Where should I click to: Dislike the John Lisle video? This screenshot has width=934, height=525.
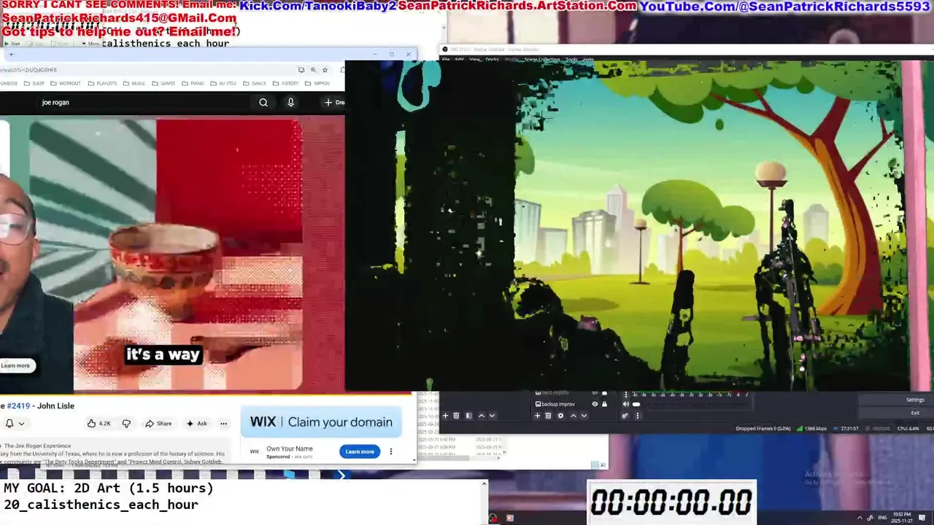pos(126,424)
